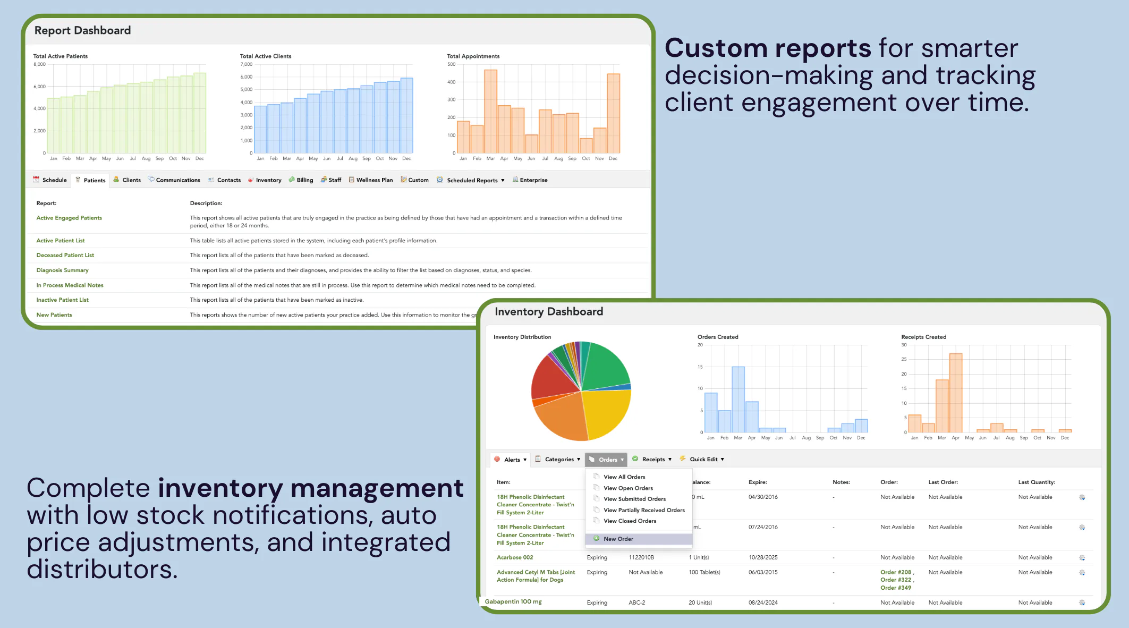Open the Receipts dropdown

click(652, 460)
